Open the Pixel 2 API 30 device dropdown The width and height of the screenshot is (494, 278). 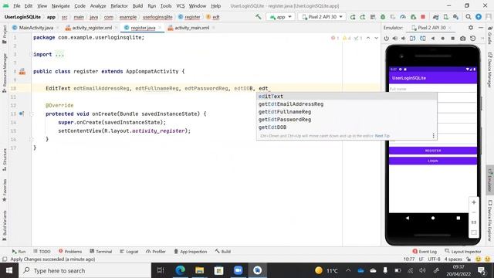pyautogui.click(x=322, y=17)
